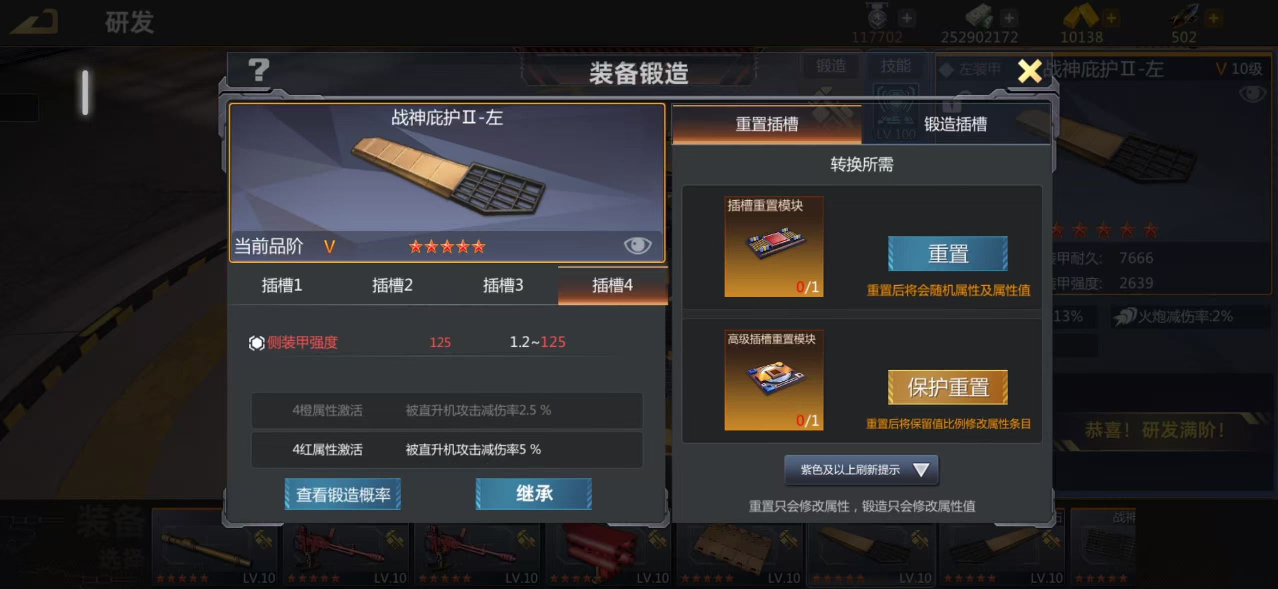Click the blue 重置 button
Viewport: 1278px width, 589px height.
pos(947,254)
